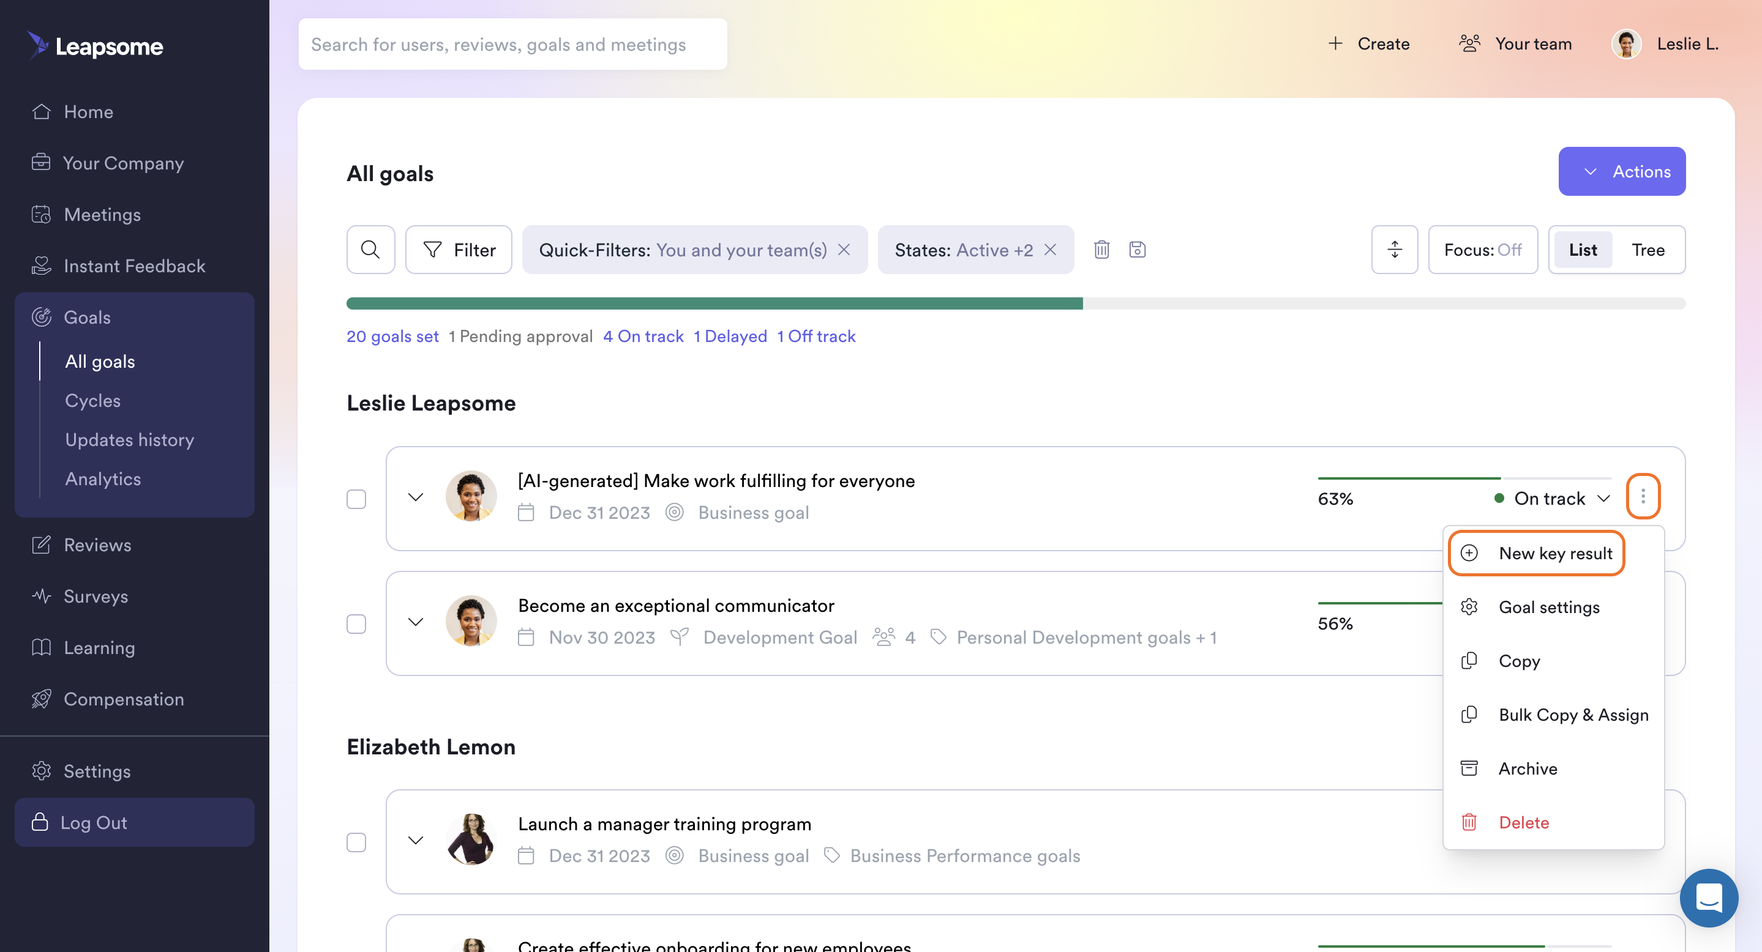Save current filter set icon
Screen dimensions: 1762x952
click(x=1137, y=250)
